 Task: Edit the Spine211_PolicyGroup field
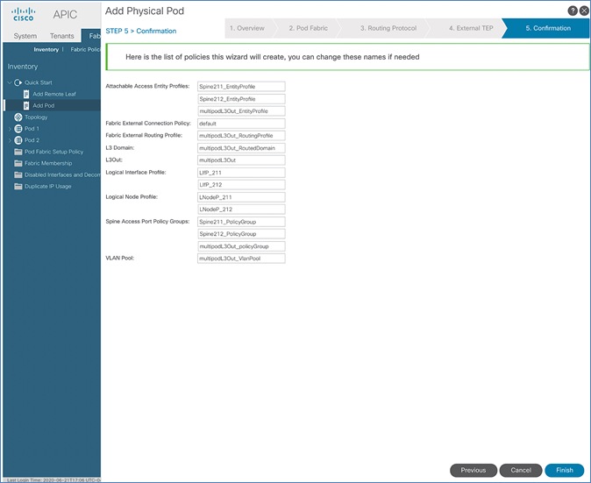click(x=241, y=222)
